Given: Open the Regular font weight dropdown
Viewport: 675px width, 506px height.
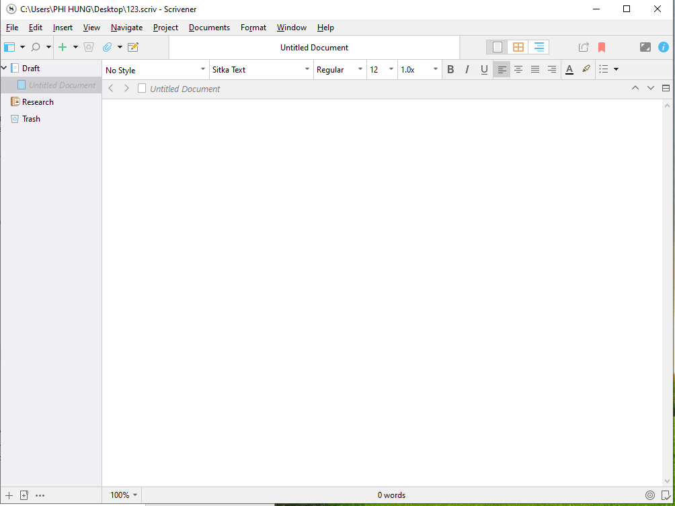Looking at the screenshot, I should point(340,70).
